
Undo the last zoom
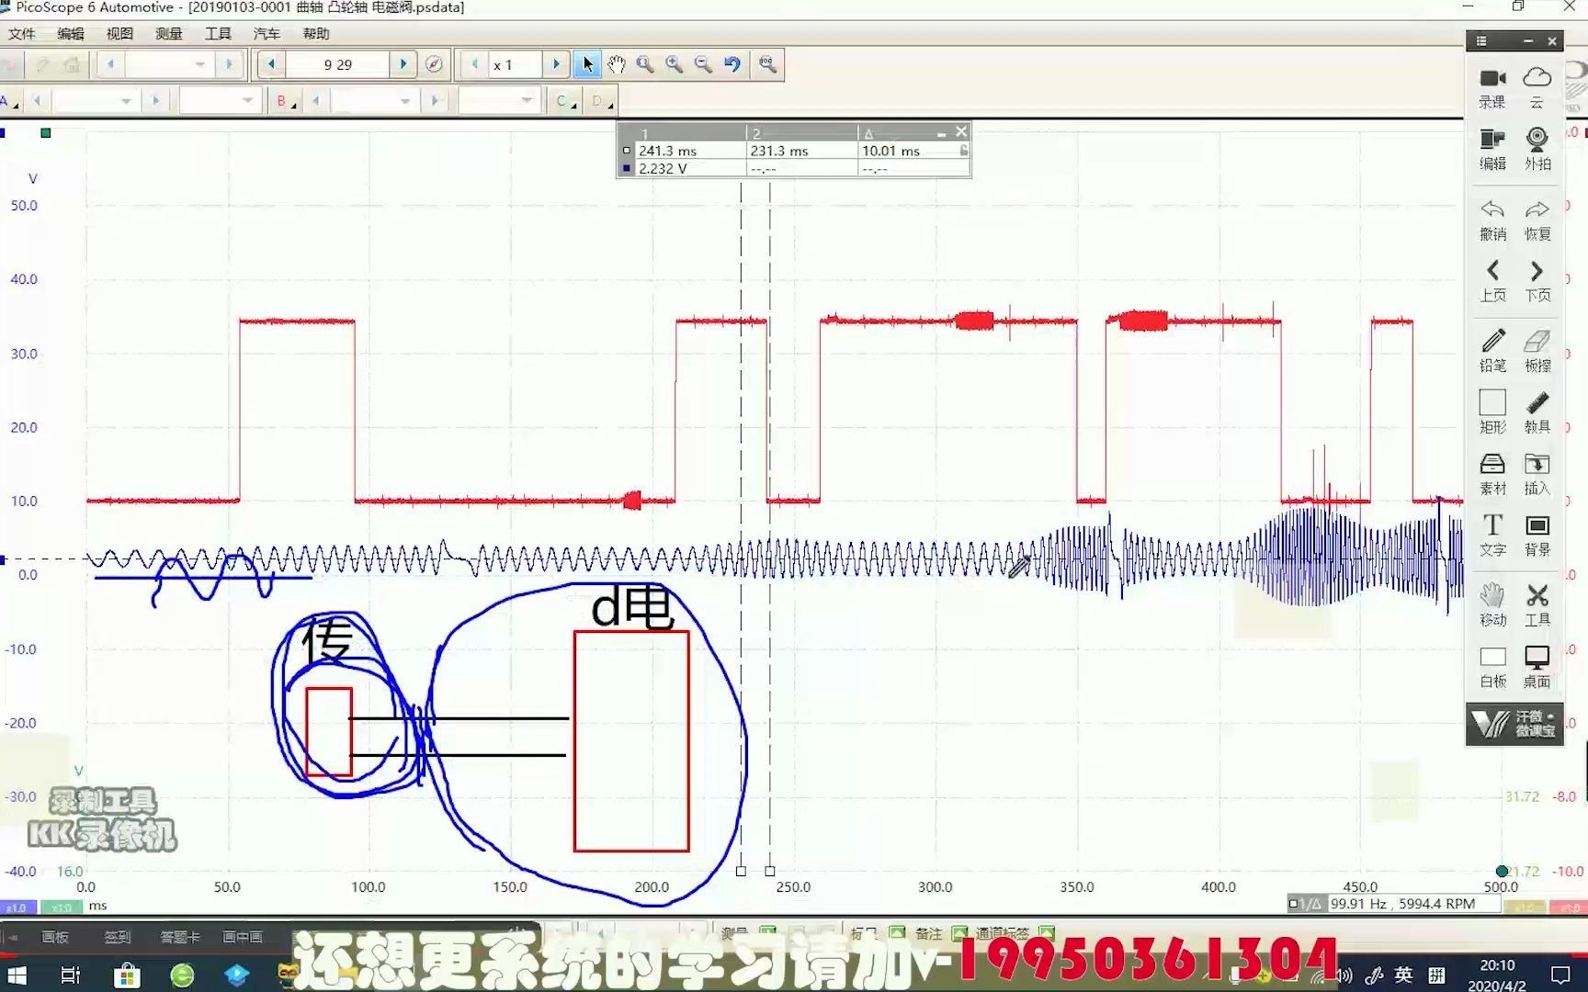coord(732,64)
